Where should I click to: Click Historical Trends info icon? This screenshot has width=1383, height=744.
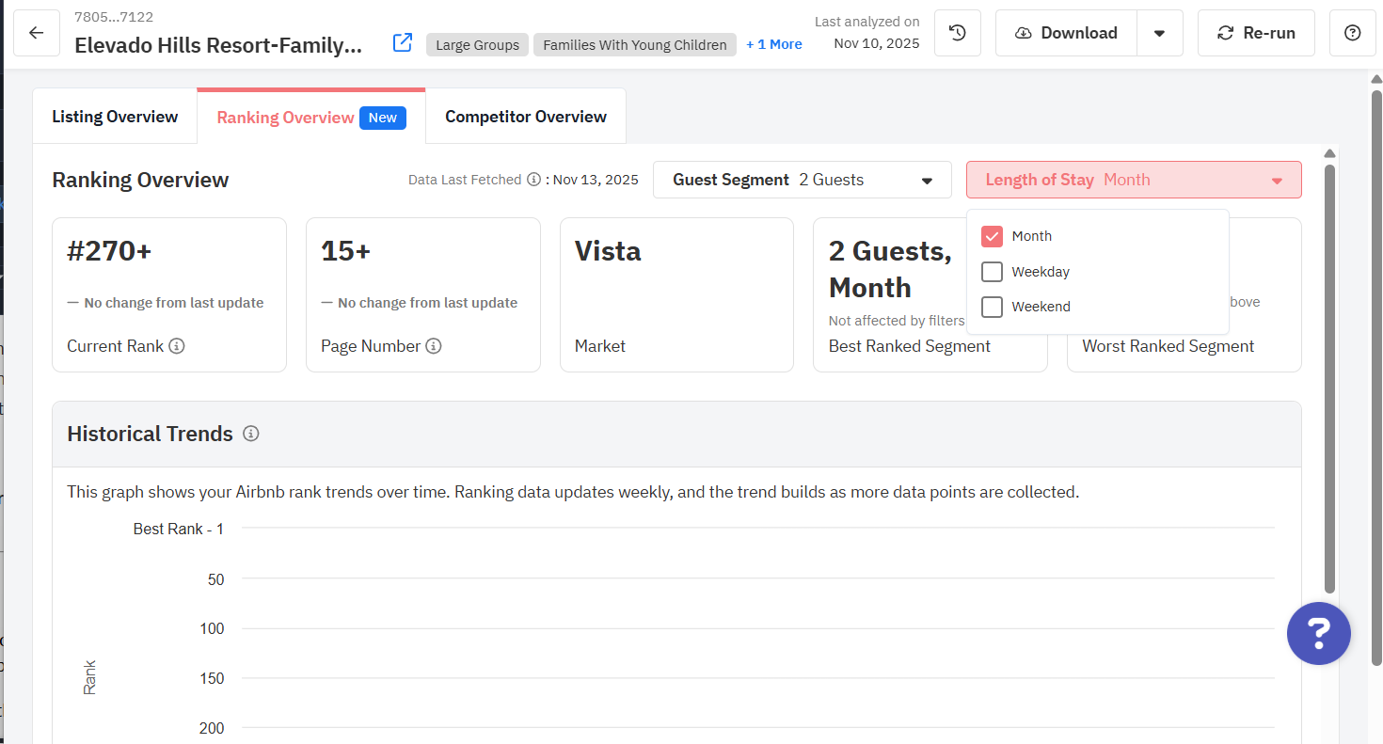coord(251,434)
